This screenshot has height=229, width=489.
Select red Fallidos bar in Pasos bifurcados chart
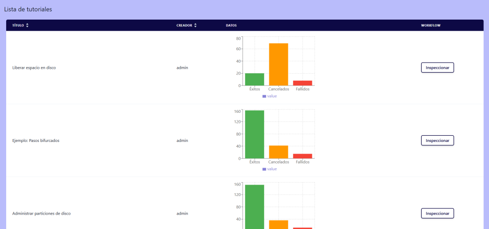tap(302, 156)
